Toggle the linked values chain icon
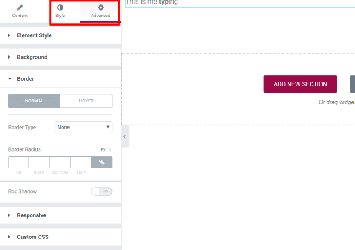This screenshot has width=355, height=250. pyautogui.click(x=102, y=162)
